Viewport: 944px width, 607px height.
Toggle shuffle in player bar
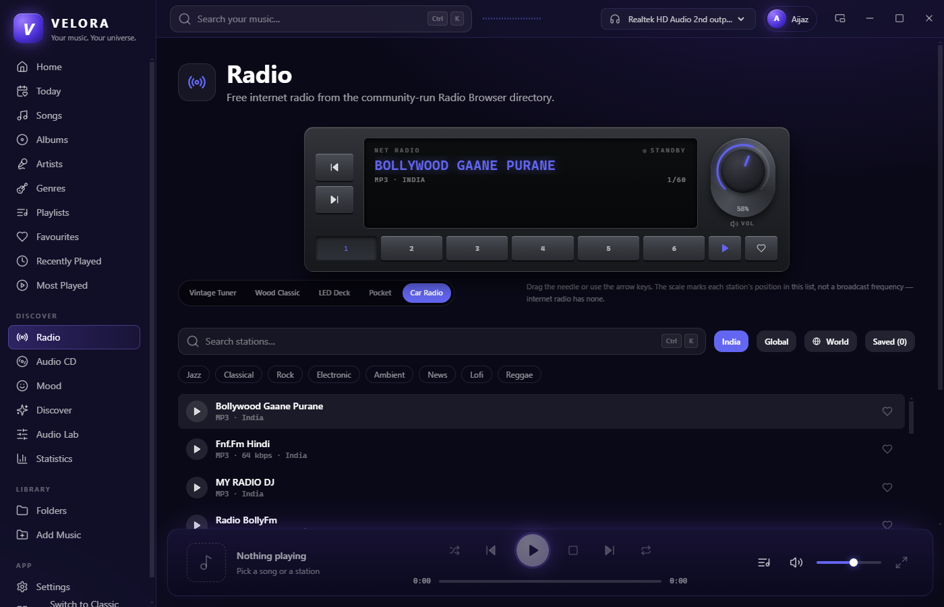[454, 550]
